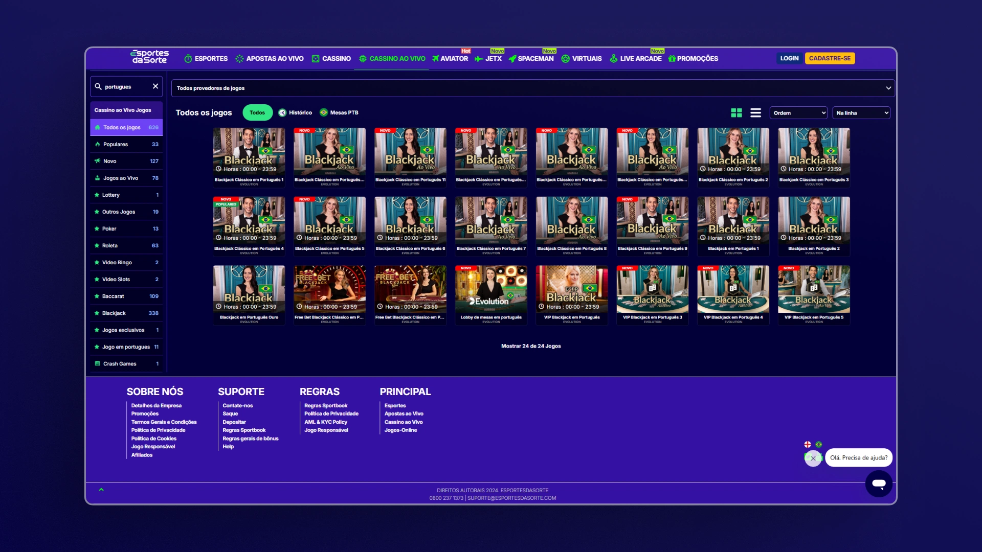This screenshot has height=552, width=982.
Task: Click the JetX jet icon
Action: point(479,59)
